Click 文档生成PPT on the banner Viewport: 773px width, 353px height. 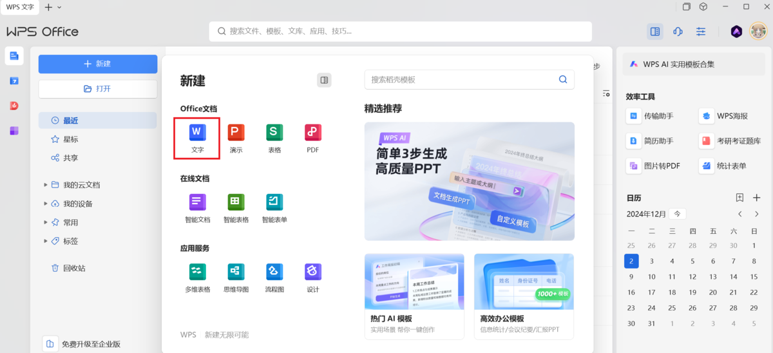tap(451, 198)
